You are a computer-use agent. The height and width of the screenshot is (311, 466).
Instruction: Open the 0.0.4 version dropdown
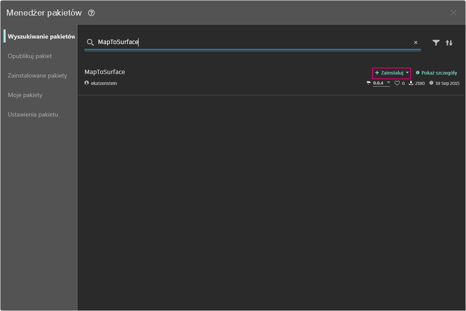(381, 83)
